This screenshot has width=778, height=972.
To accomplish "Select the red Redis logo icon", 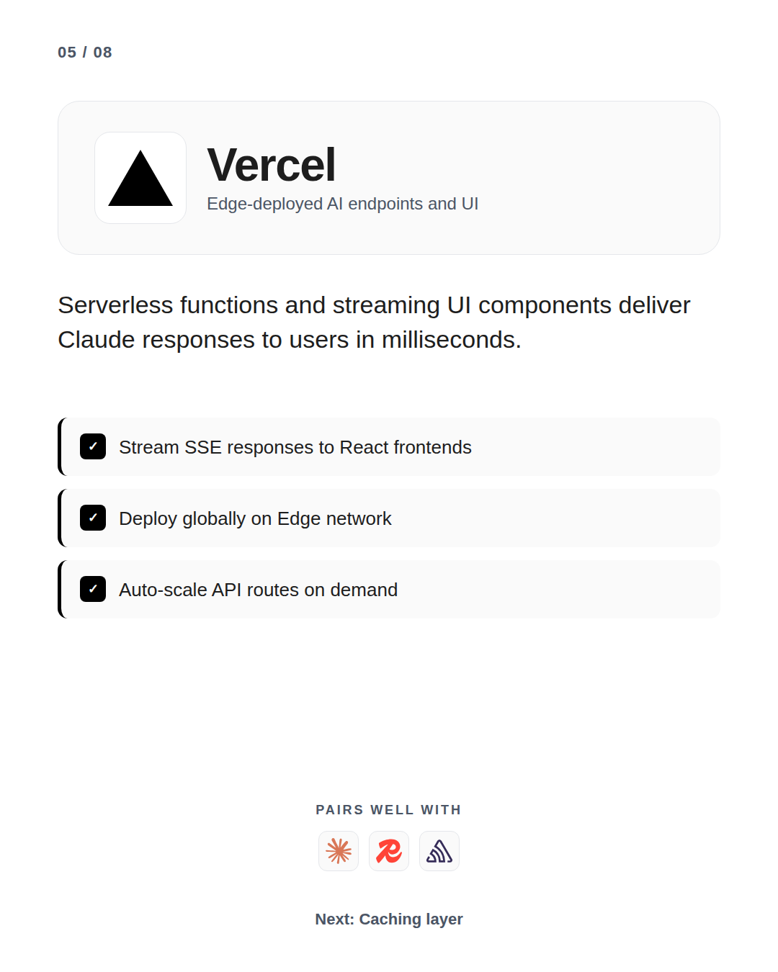I will click(x=389, y=851).
